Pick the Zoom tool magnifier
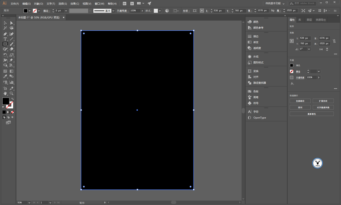The image size is (341, 205). pyautogui.click(x=11, y=93)
